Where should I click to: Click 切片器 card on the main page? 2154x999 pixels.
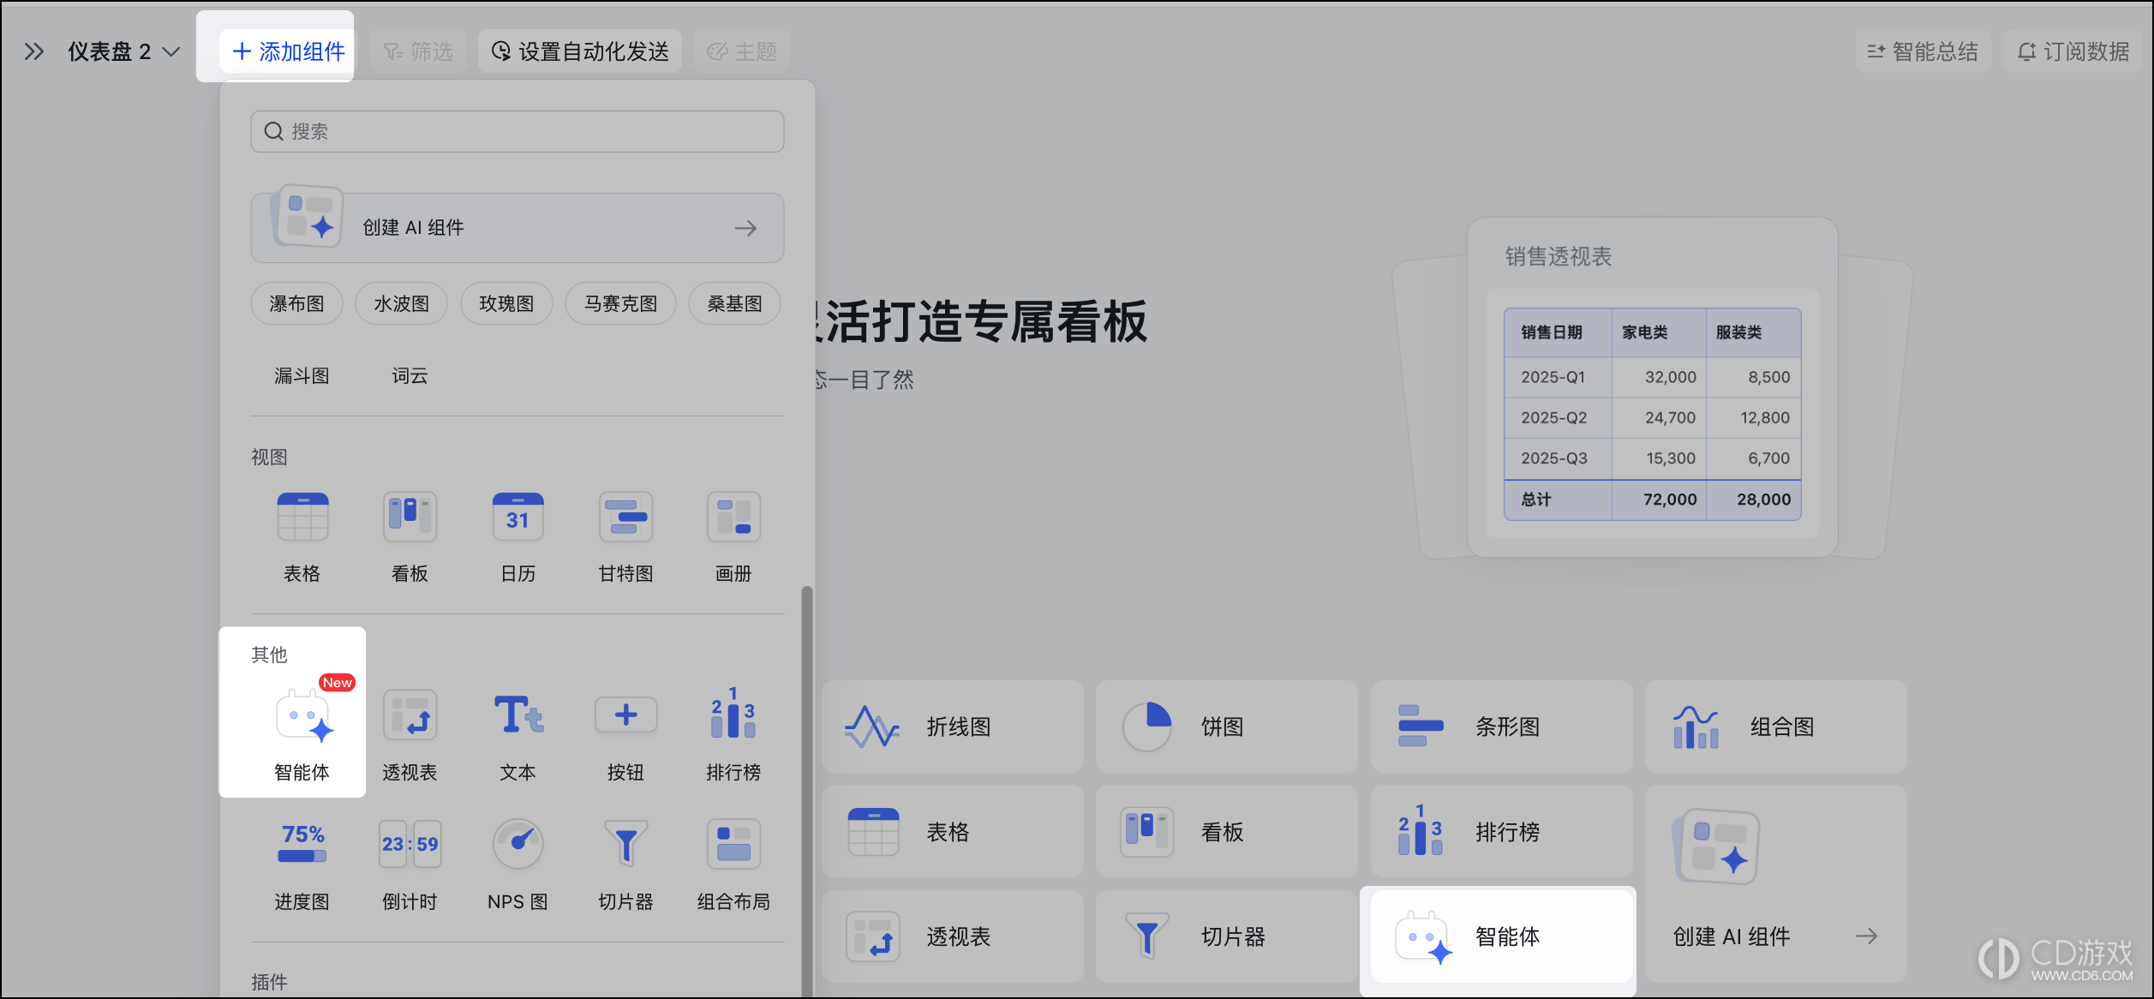click(x=1227, y=936)
